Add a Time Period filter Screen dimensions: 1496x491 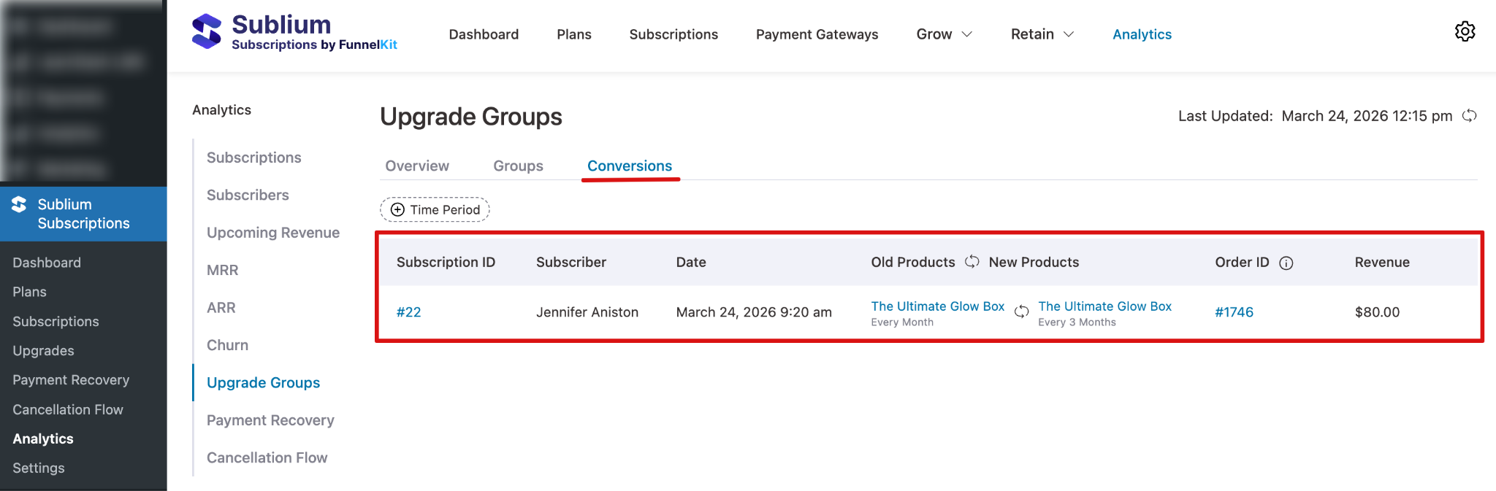(435, 209)
